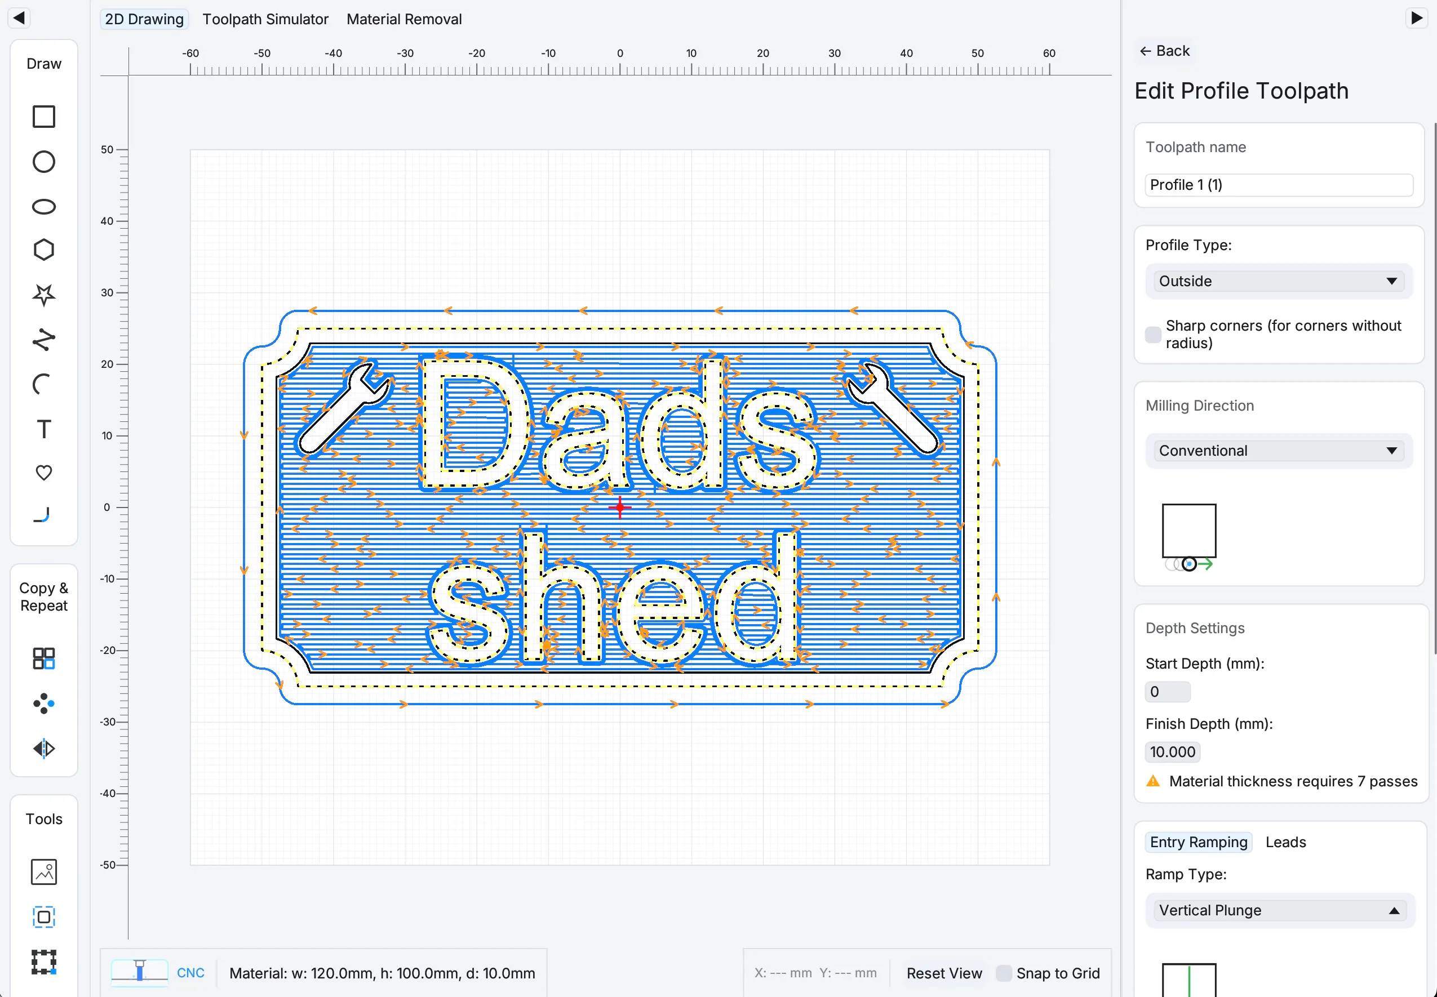Image resolution: width=1437 pixels, height=997 pixels.
Task: Click the Copy & Repeat heading
Action: pos(44,597)
